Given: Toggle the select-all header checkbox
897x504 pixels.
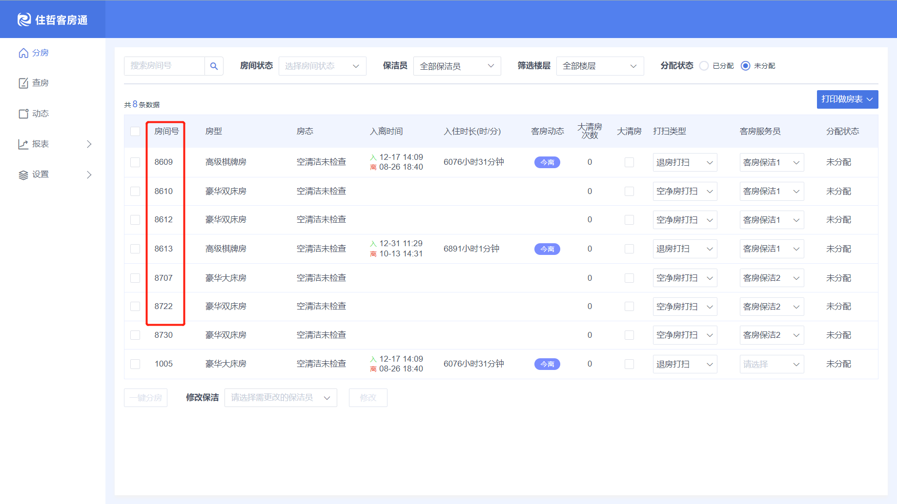Looking at the screenshot, I should coord(135,132).
